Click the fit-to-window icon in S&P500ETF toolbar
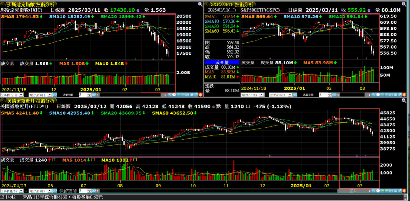The width and height of the screenshot is (410, 201). [x=395, y=95]
